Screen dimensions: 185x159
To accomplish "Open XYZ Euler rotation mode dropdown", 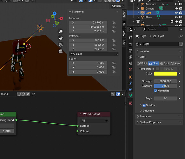I will (94, 54).
